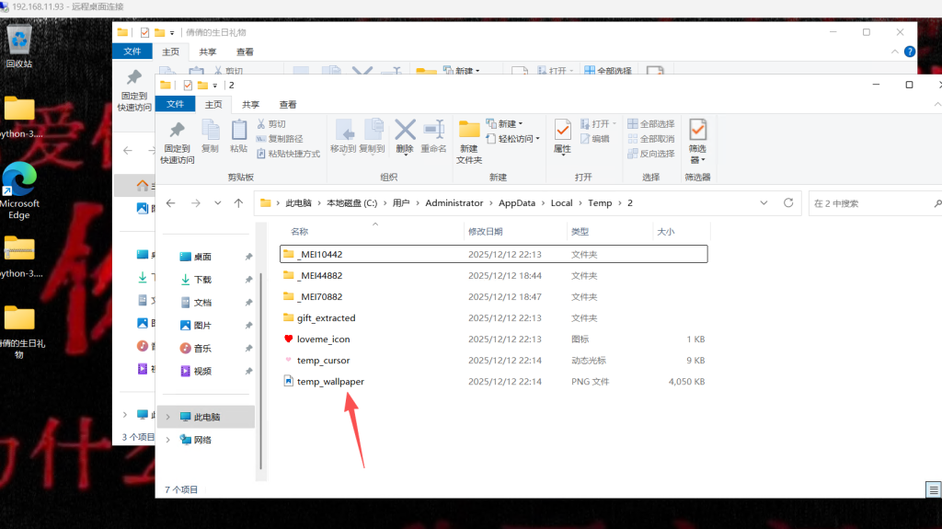
Task: Open the address bar history dropdown
Action: (x=765, y=203)
